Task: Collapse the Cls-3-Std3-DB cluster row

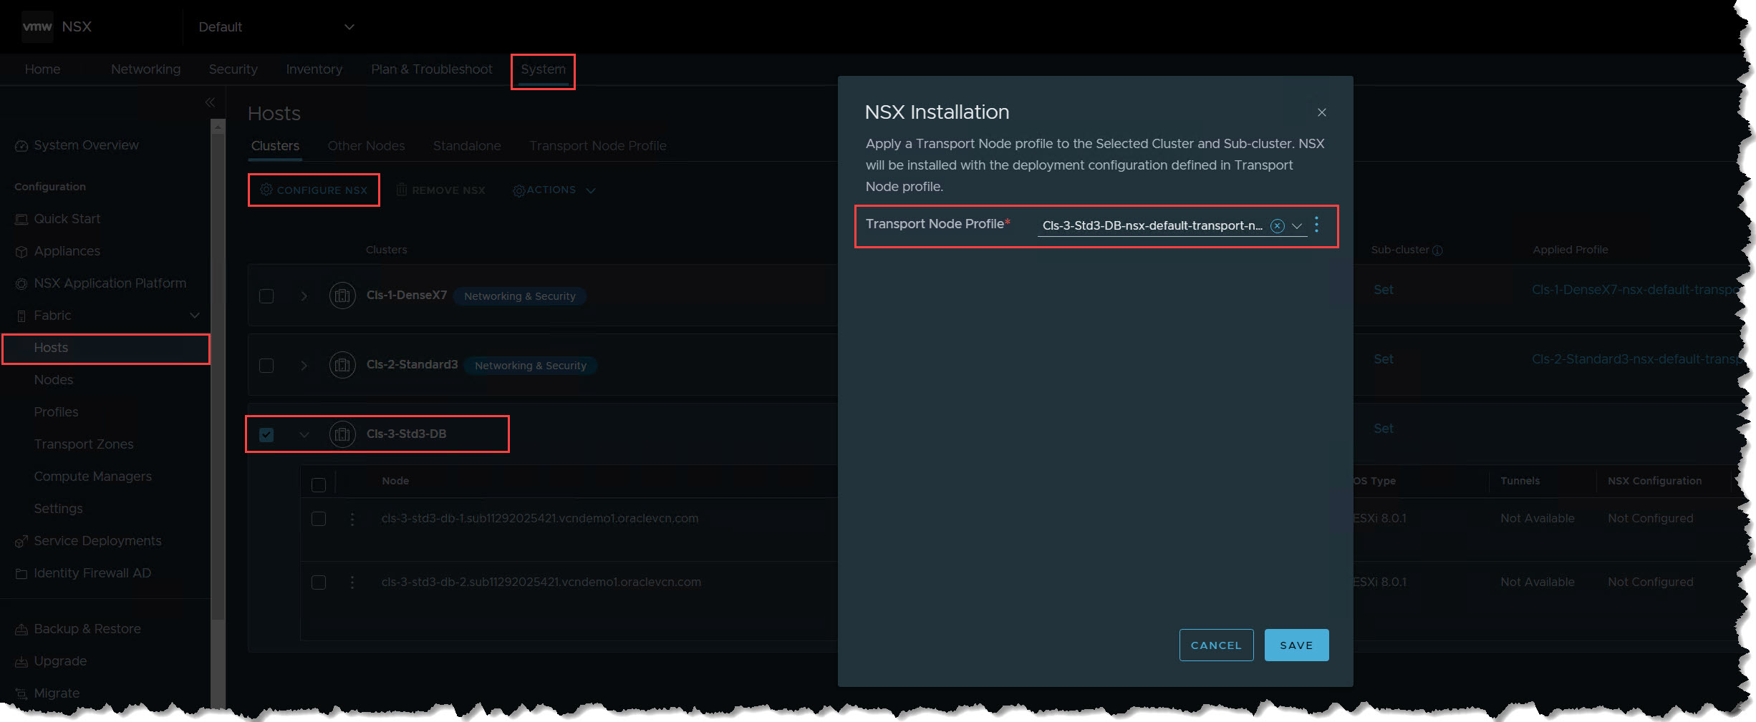Action: (x=304, y=435)
